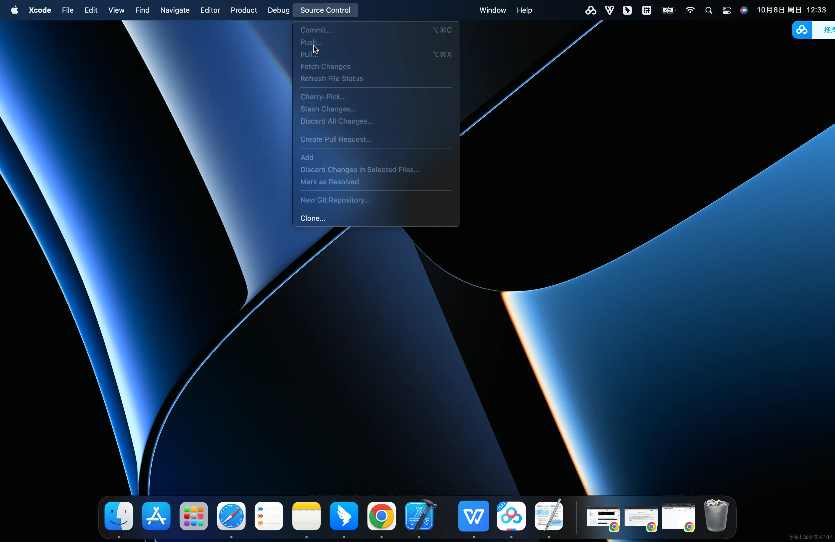
Task: Open Finder from the Dock
Action: pos(118,516)
